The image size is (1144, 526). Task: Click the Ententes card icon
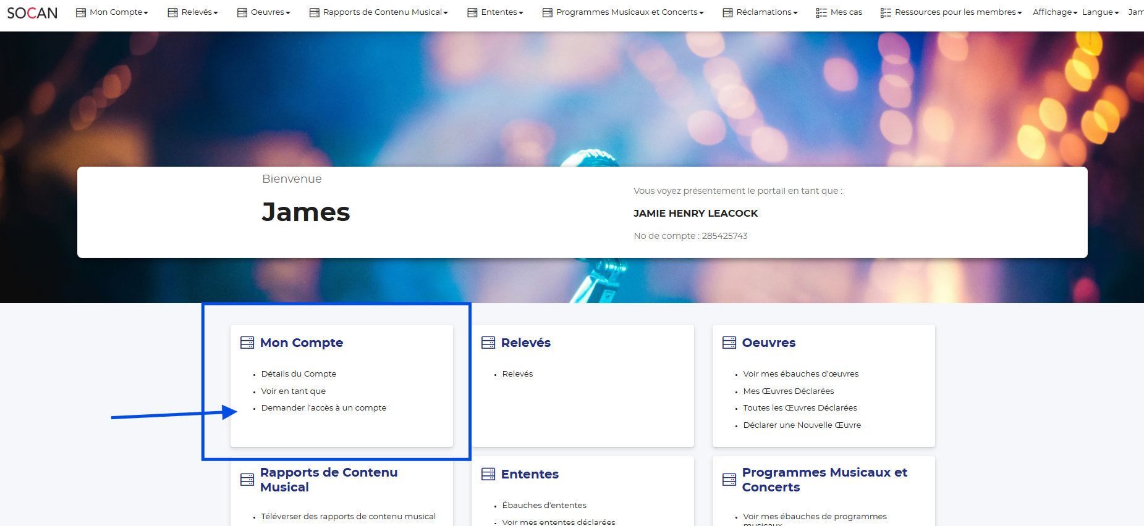click(x=488, y=474)
